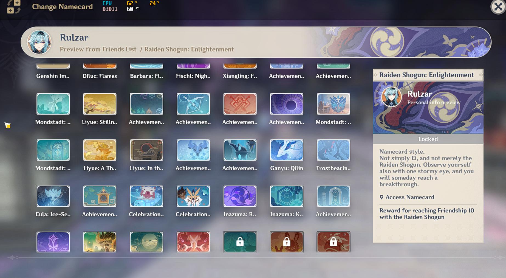Select the Diluc: Flames namecard
This screenshot has width=506, height=278.
pyautogui.click(x=100, y=66)
